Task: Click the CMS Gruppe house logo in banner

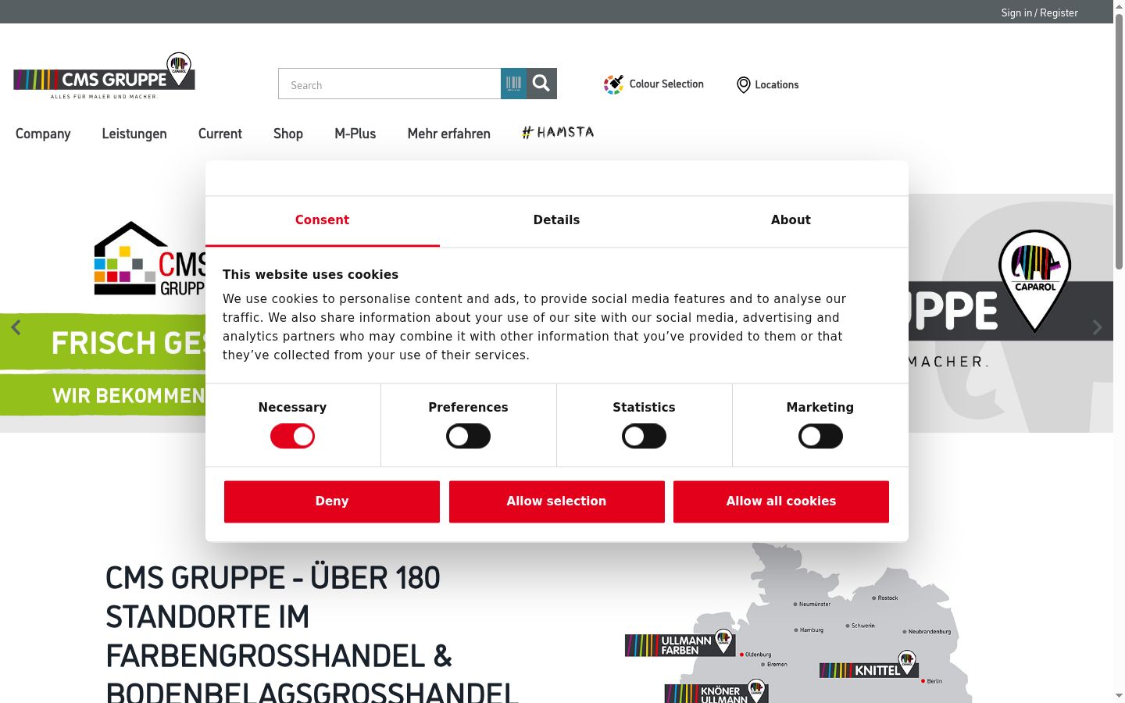Action: (149, 259)
